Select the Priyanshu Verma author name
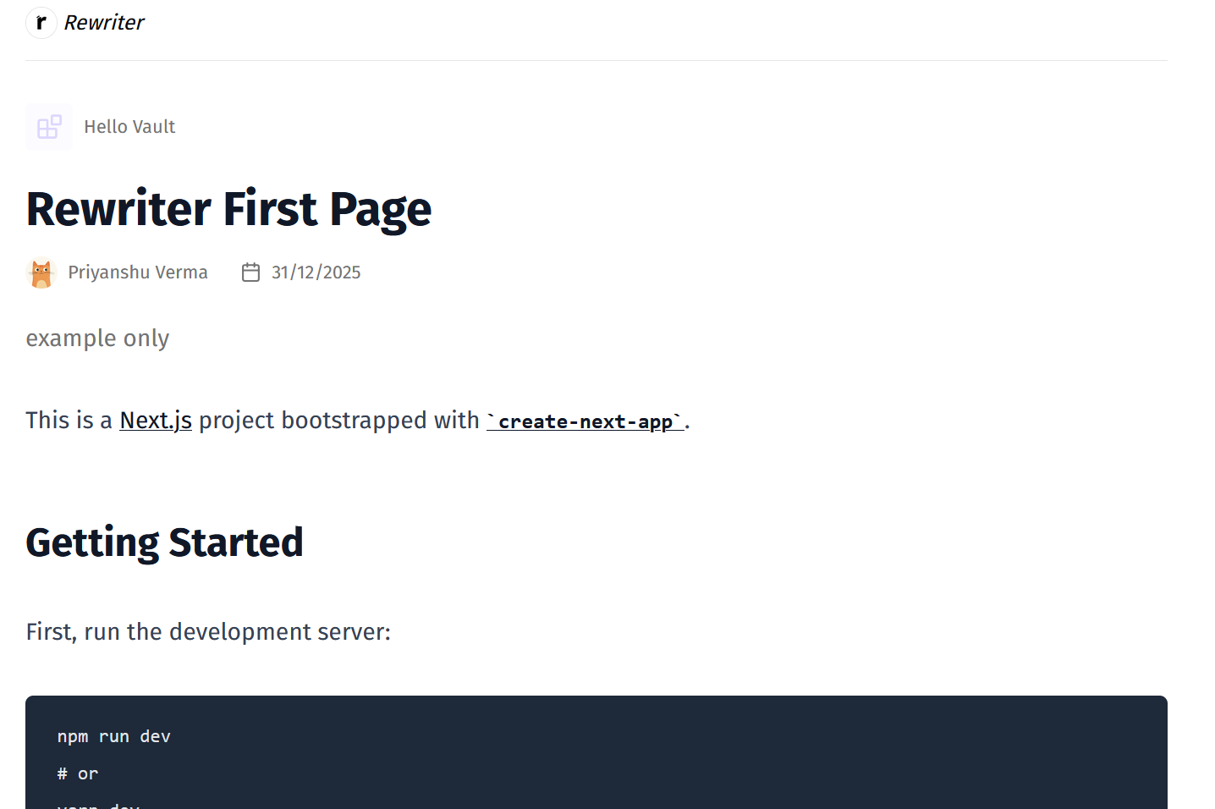Viewport: 1215px width, 809px height. coord(138,272)
